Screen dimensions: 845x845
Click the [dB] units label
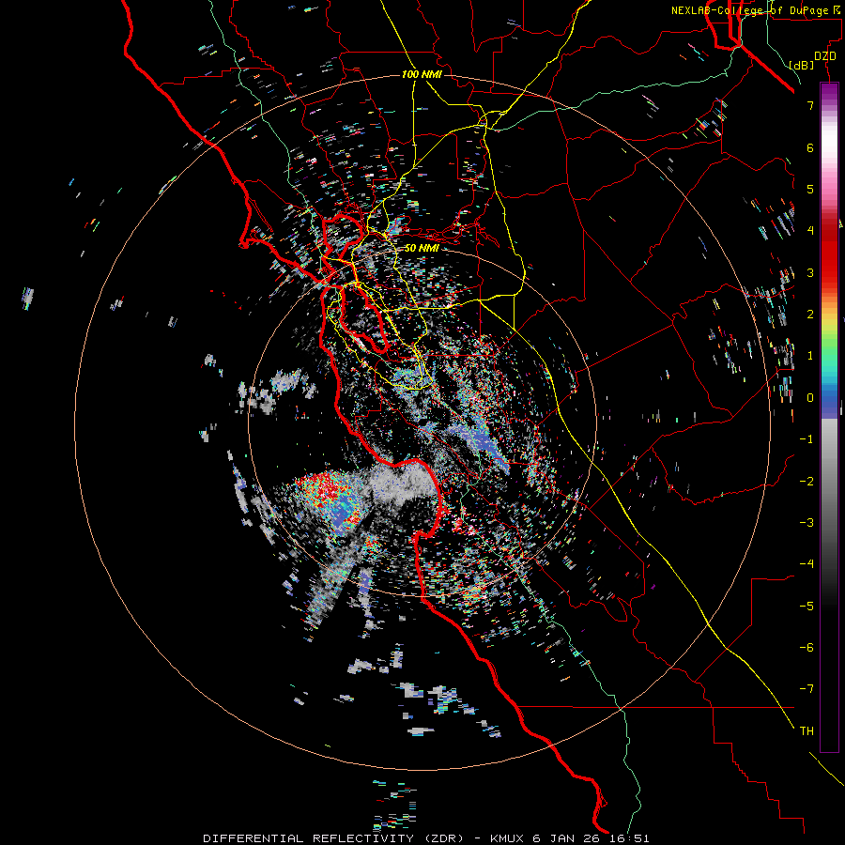(x=802, y=65)
